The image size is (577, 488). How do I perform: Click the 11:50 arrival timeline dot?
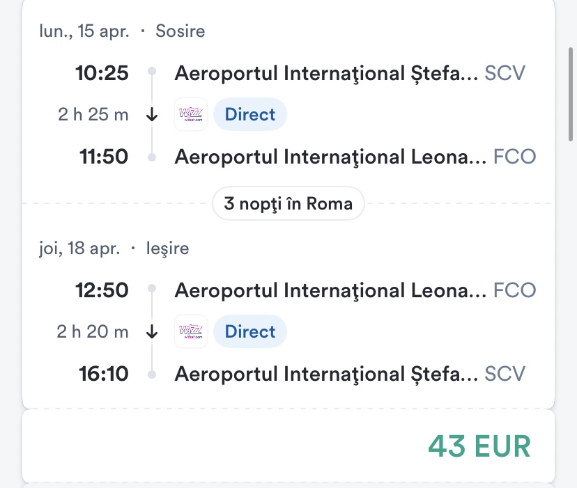coord(152,157)
